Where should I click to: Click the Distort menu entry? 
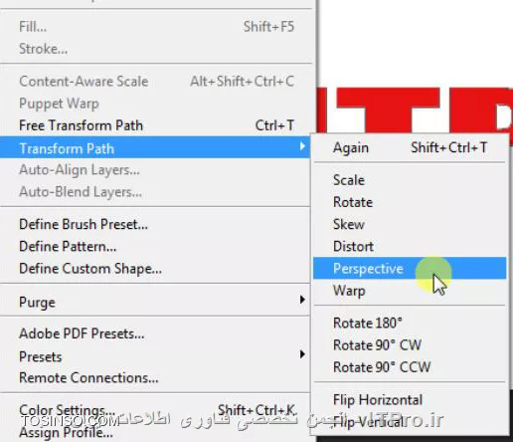coord(410,246)
